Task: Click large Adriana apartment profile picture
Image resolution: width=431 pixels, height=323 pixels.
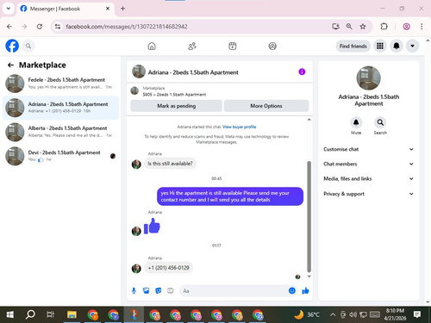Action: tap(368, 78)
